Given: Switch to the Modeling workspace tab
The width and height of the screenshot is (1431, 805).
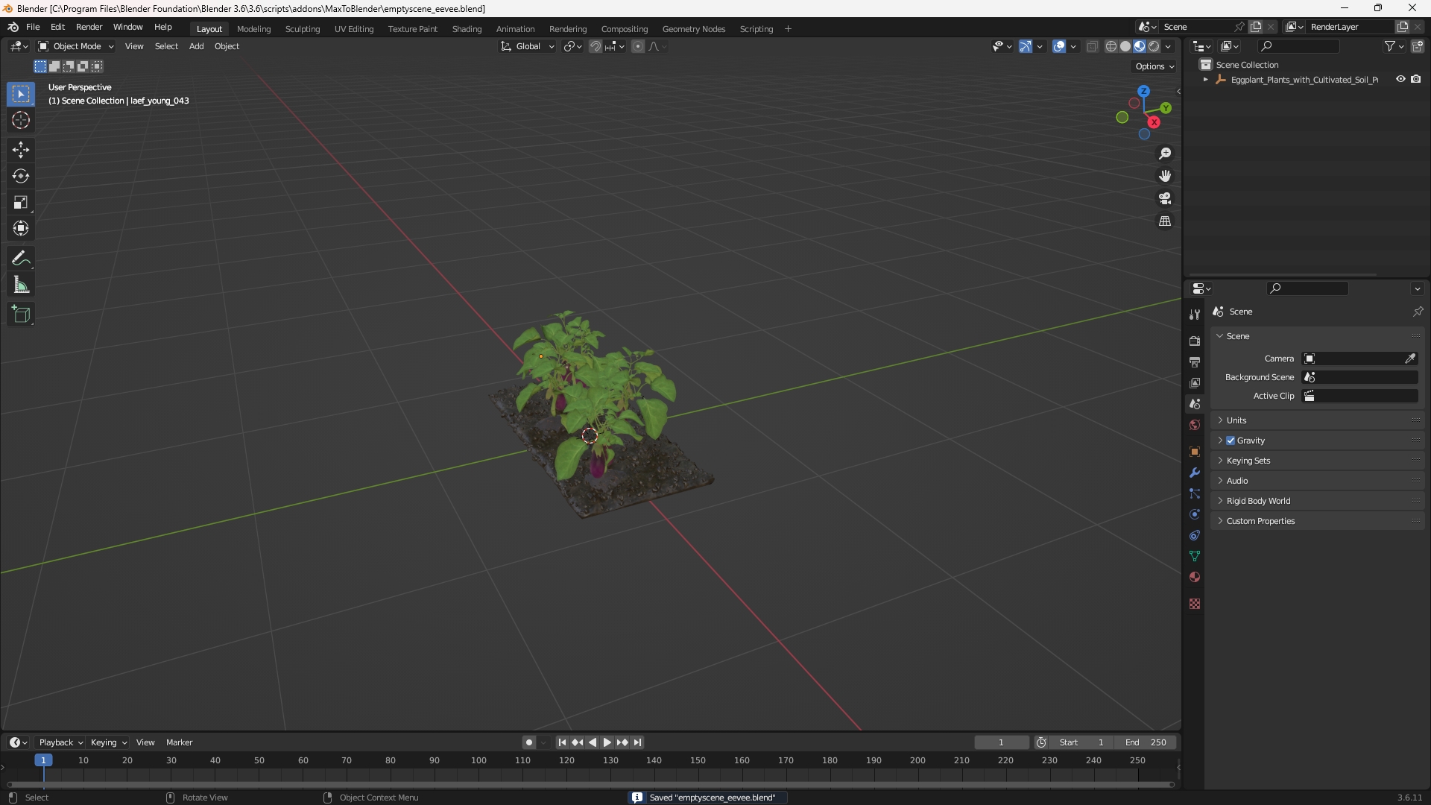Looking at the screenshot, I should (x=253, y=29).
